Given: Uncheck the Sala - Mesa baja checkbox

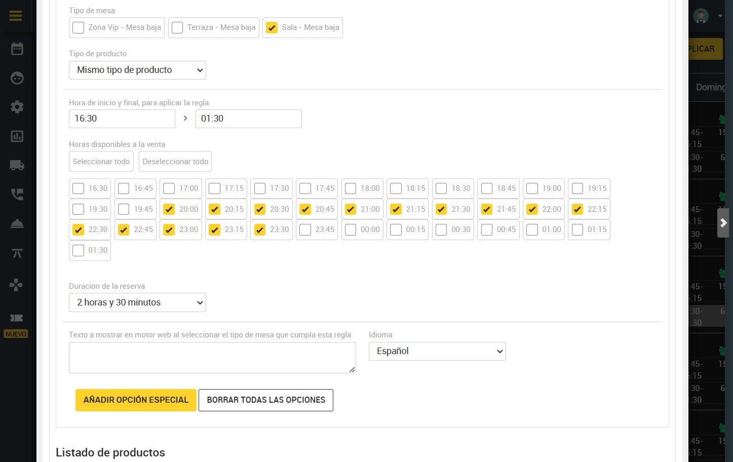Looking at the screenshot, I should click(x=272, y=27).
